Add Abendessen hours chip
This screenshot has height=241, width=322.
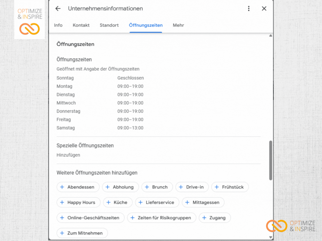tap(78, 187)
